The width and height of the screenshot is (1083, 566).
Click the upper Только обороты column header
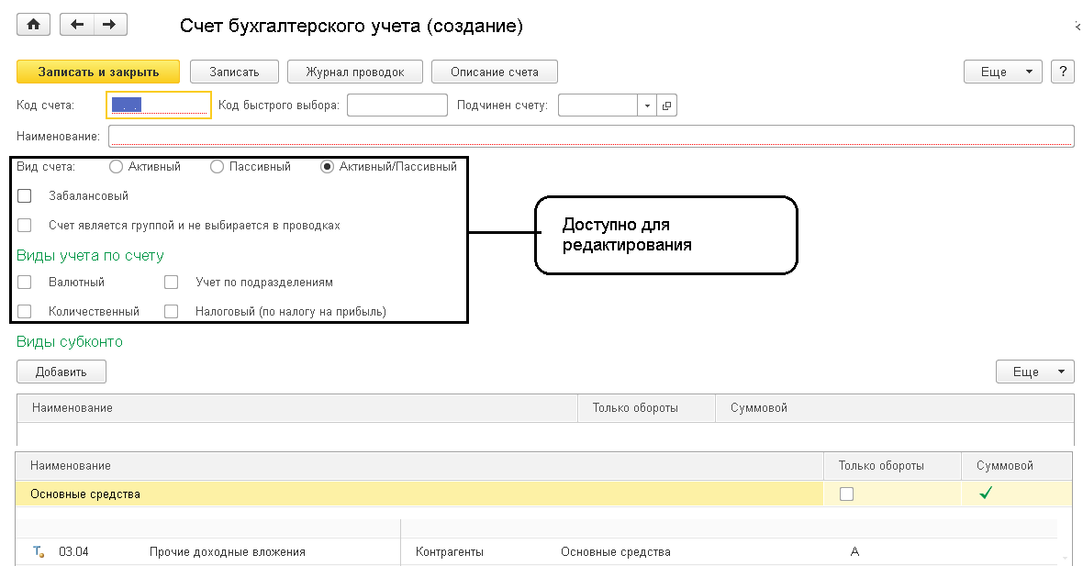pyautogui.click(x=646, y=408)
